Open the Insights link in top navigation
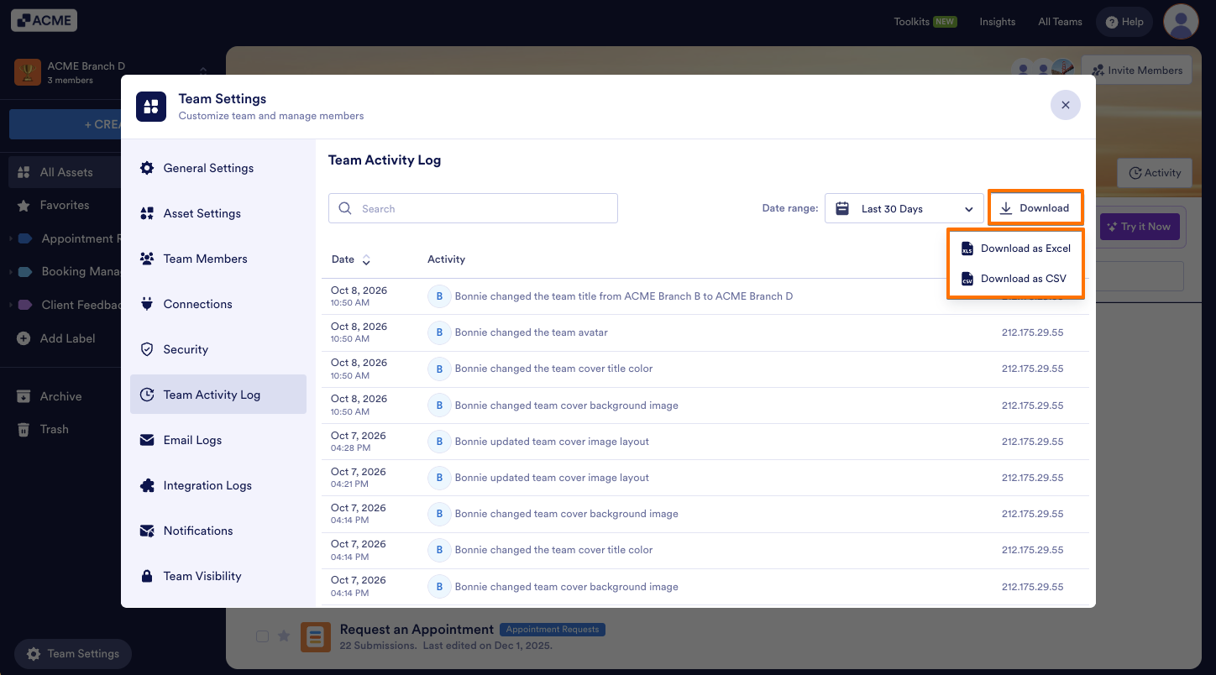The width and height of the screenshot is (1216, 675). 998,22
